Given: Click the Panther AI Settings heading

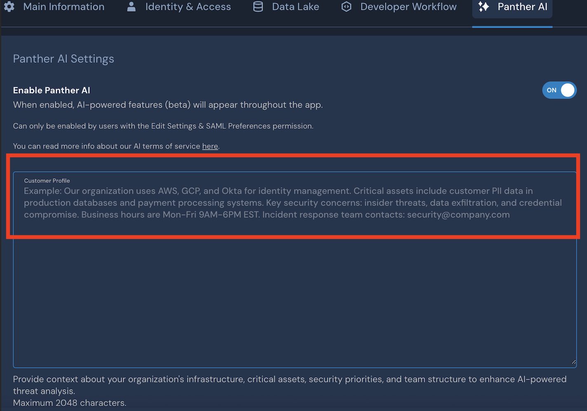Looking at the screenshot, I should point(63,59).
